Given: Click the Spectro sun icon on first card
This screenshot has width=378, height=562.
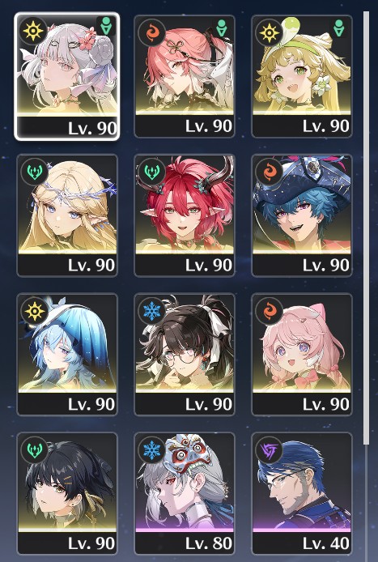Looking at the screenshot, I should click(33, 31).
